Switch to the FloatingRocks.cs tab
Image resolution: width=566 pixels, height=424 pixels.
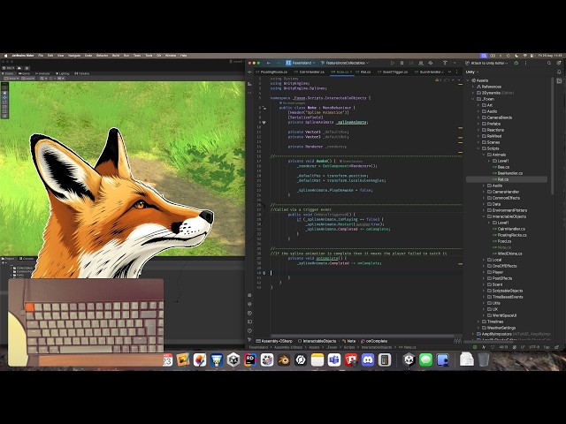pos(272,72)
